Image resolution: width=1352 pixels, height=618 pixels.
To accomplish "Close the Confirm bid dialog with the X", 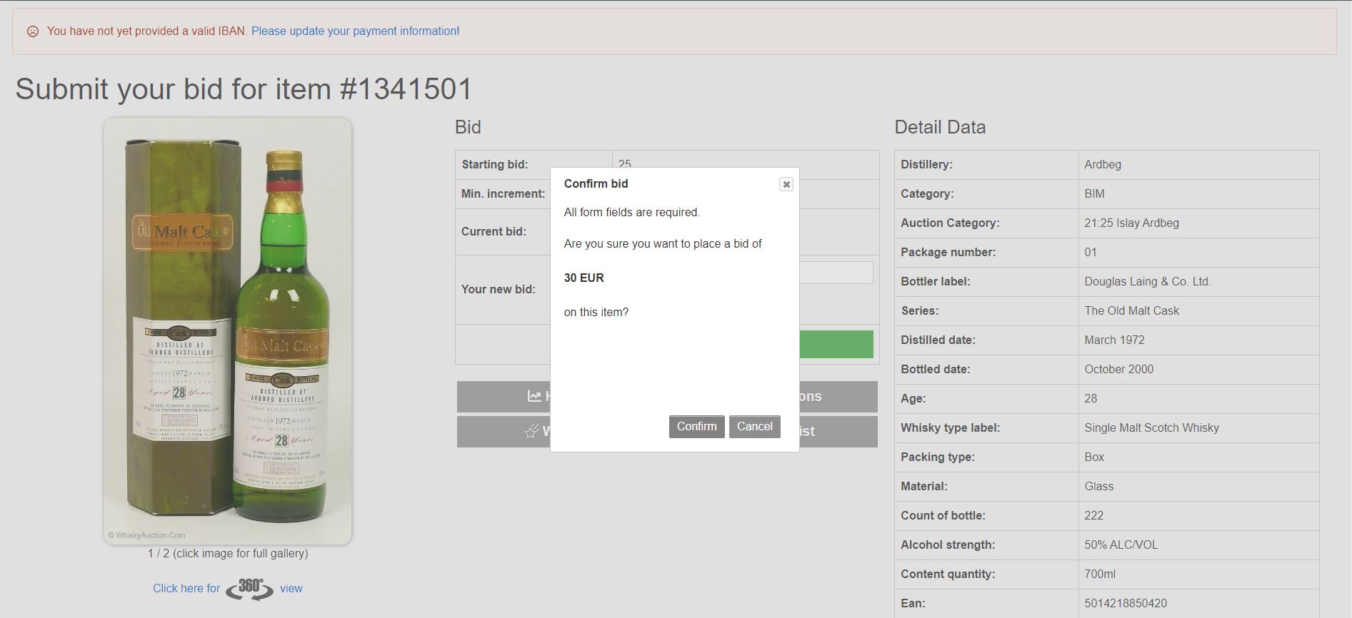I will point(786,184).
